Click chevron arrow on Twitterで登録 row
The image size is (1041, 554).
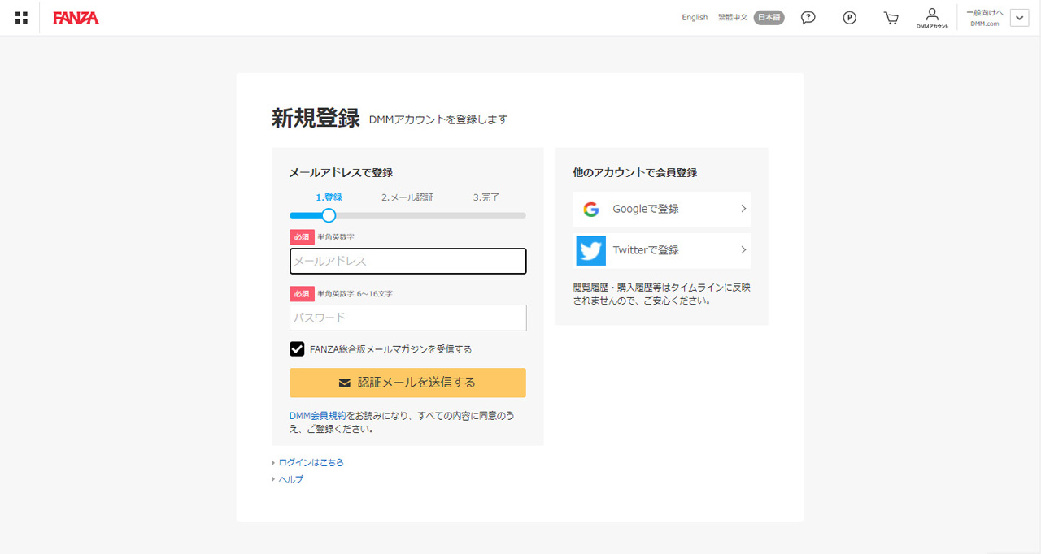pyautogui.click(x=743, y=250)
